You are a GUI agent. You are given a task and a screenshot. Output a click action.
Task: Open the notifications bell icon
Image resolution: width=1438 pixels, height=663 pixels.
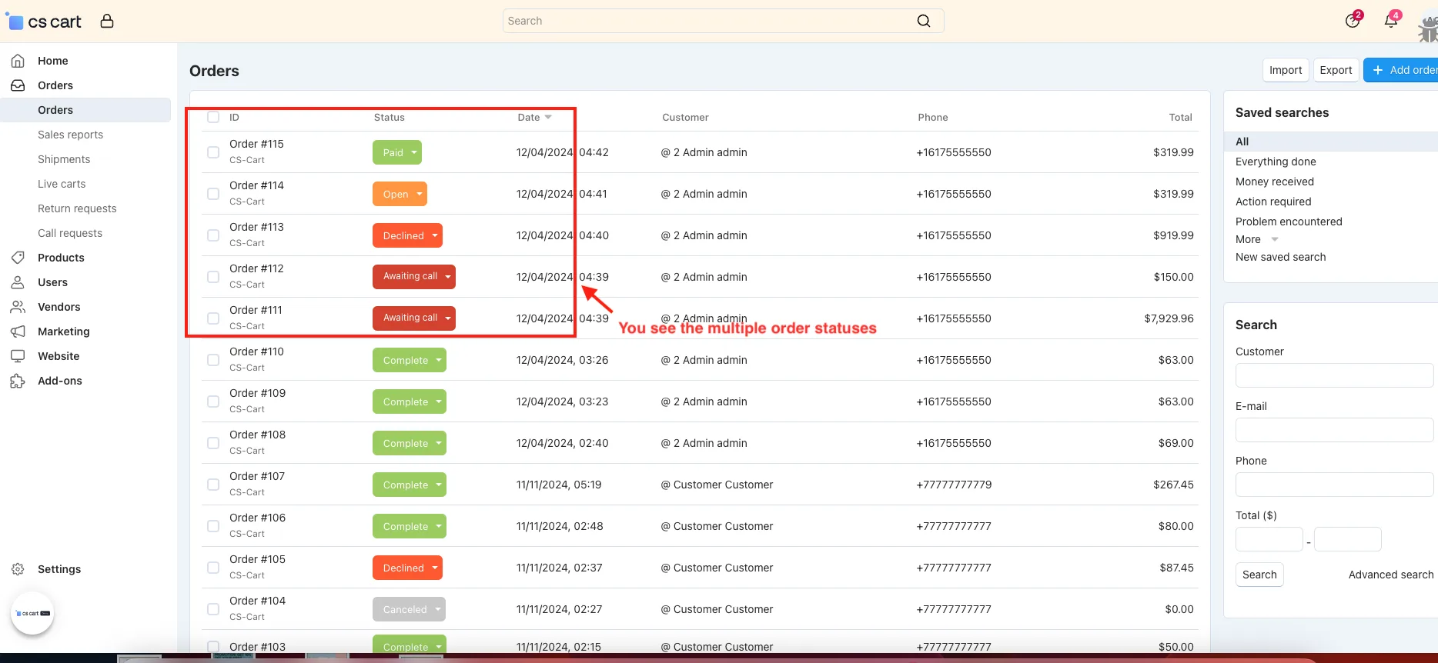click(1391, 20)
